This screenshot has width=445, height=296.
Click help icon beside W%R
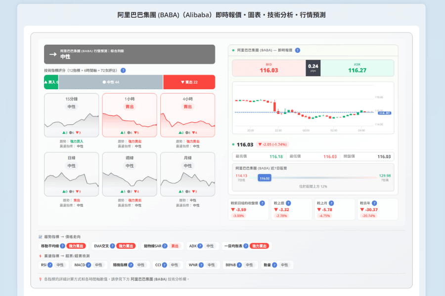click(x=201, y=265)
